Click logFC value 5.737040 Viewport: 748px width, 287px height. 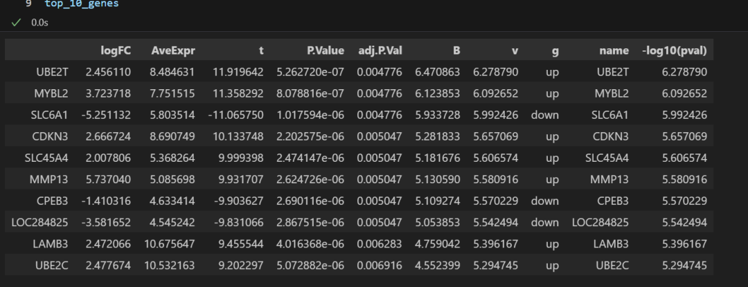[108, 179]
